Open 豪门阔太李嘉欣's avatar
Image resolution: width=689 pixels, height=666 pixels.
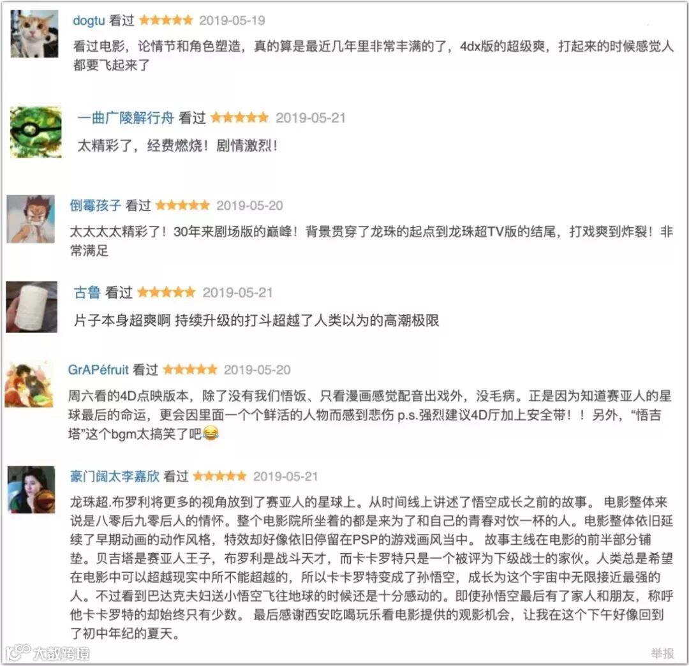[x=32, y=489]
